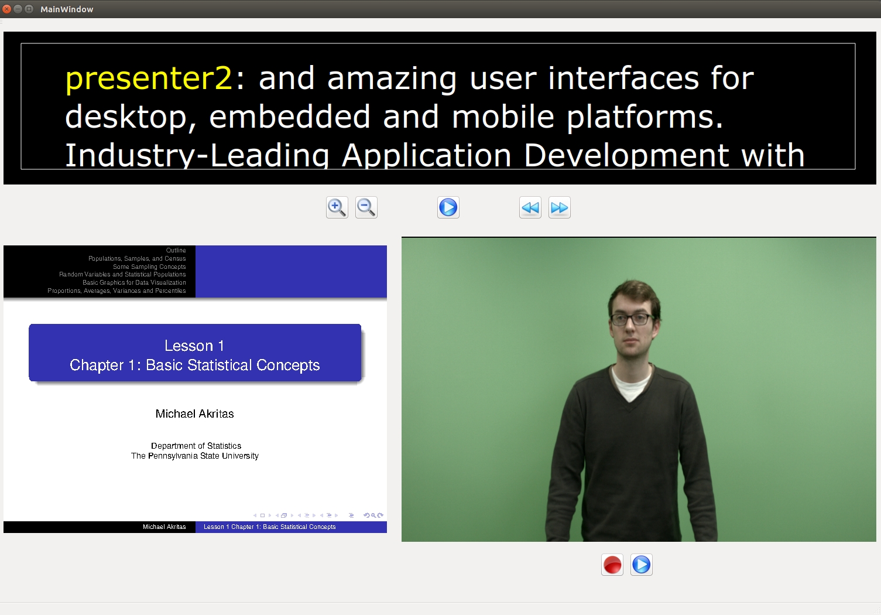The width and height of the screenshot is (881, 615).
Task: Select 'Some Sampling Concepts' in the slide header
Action: coord(150,266)
